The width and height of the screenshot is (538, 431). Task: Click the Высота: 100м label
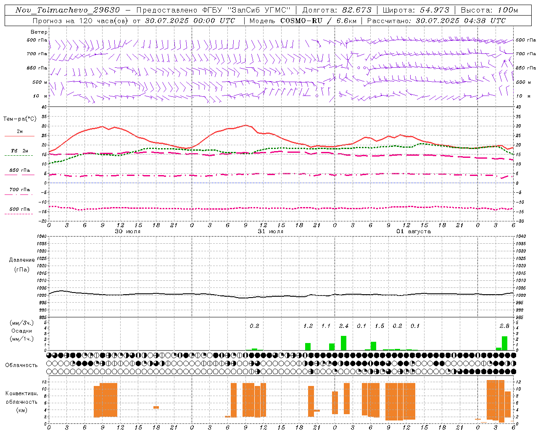490,10
